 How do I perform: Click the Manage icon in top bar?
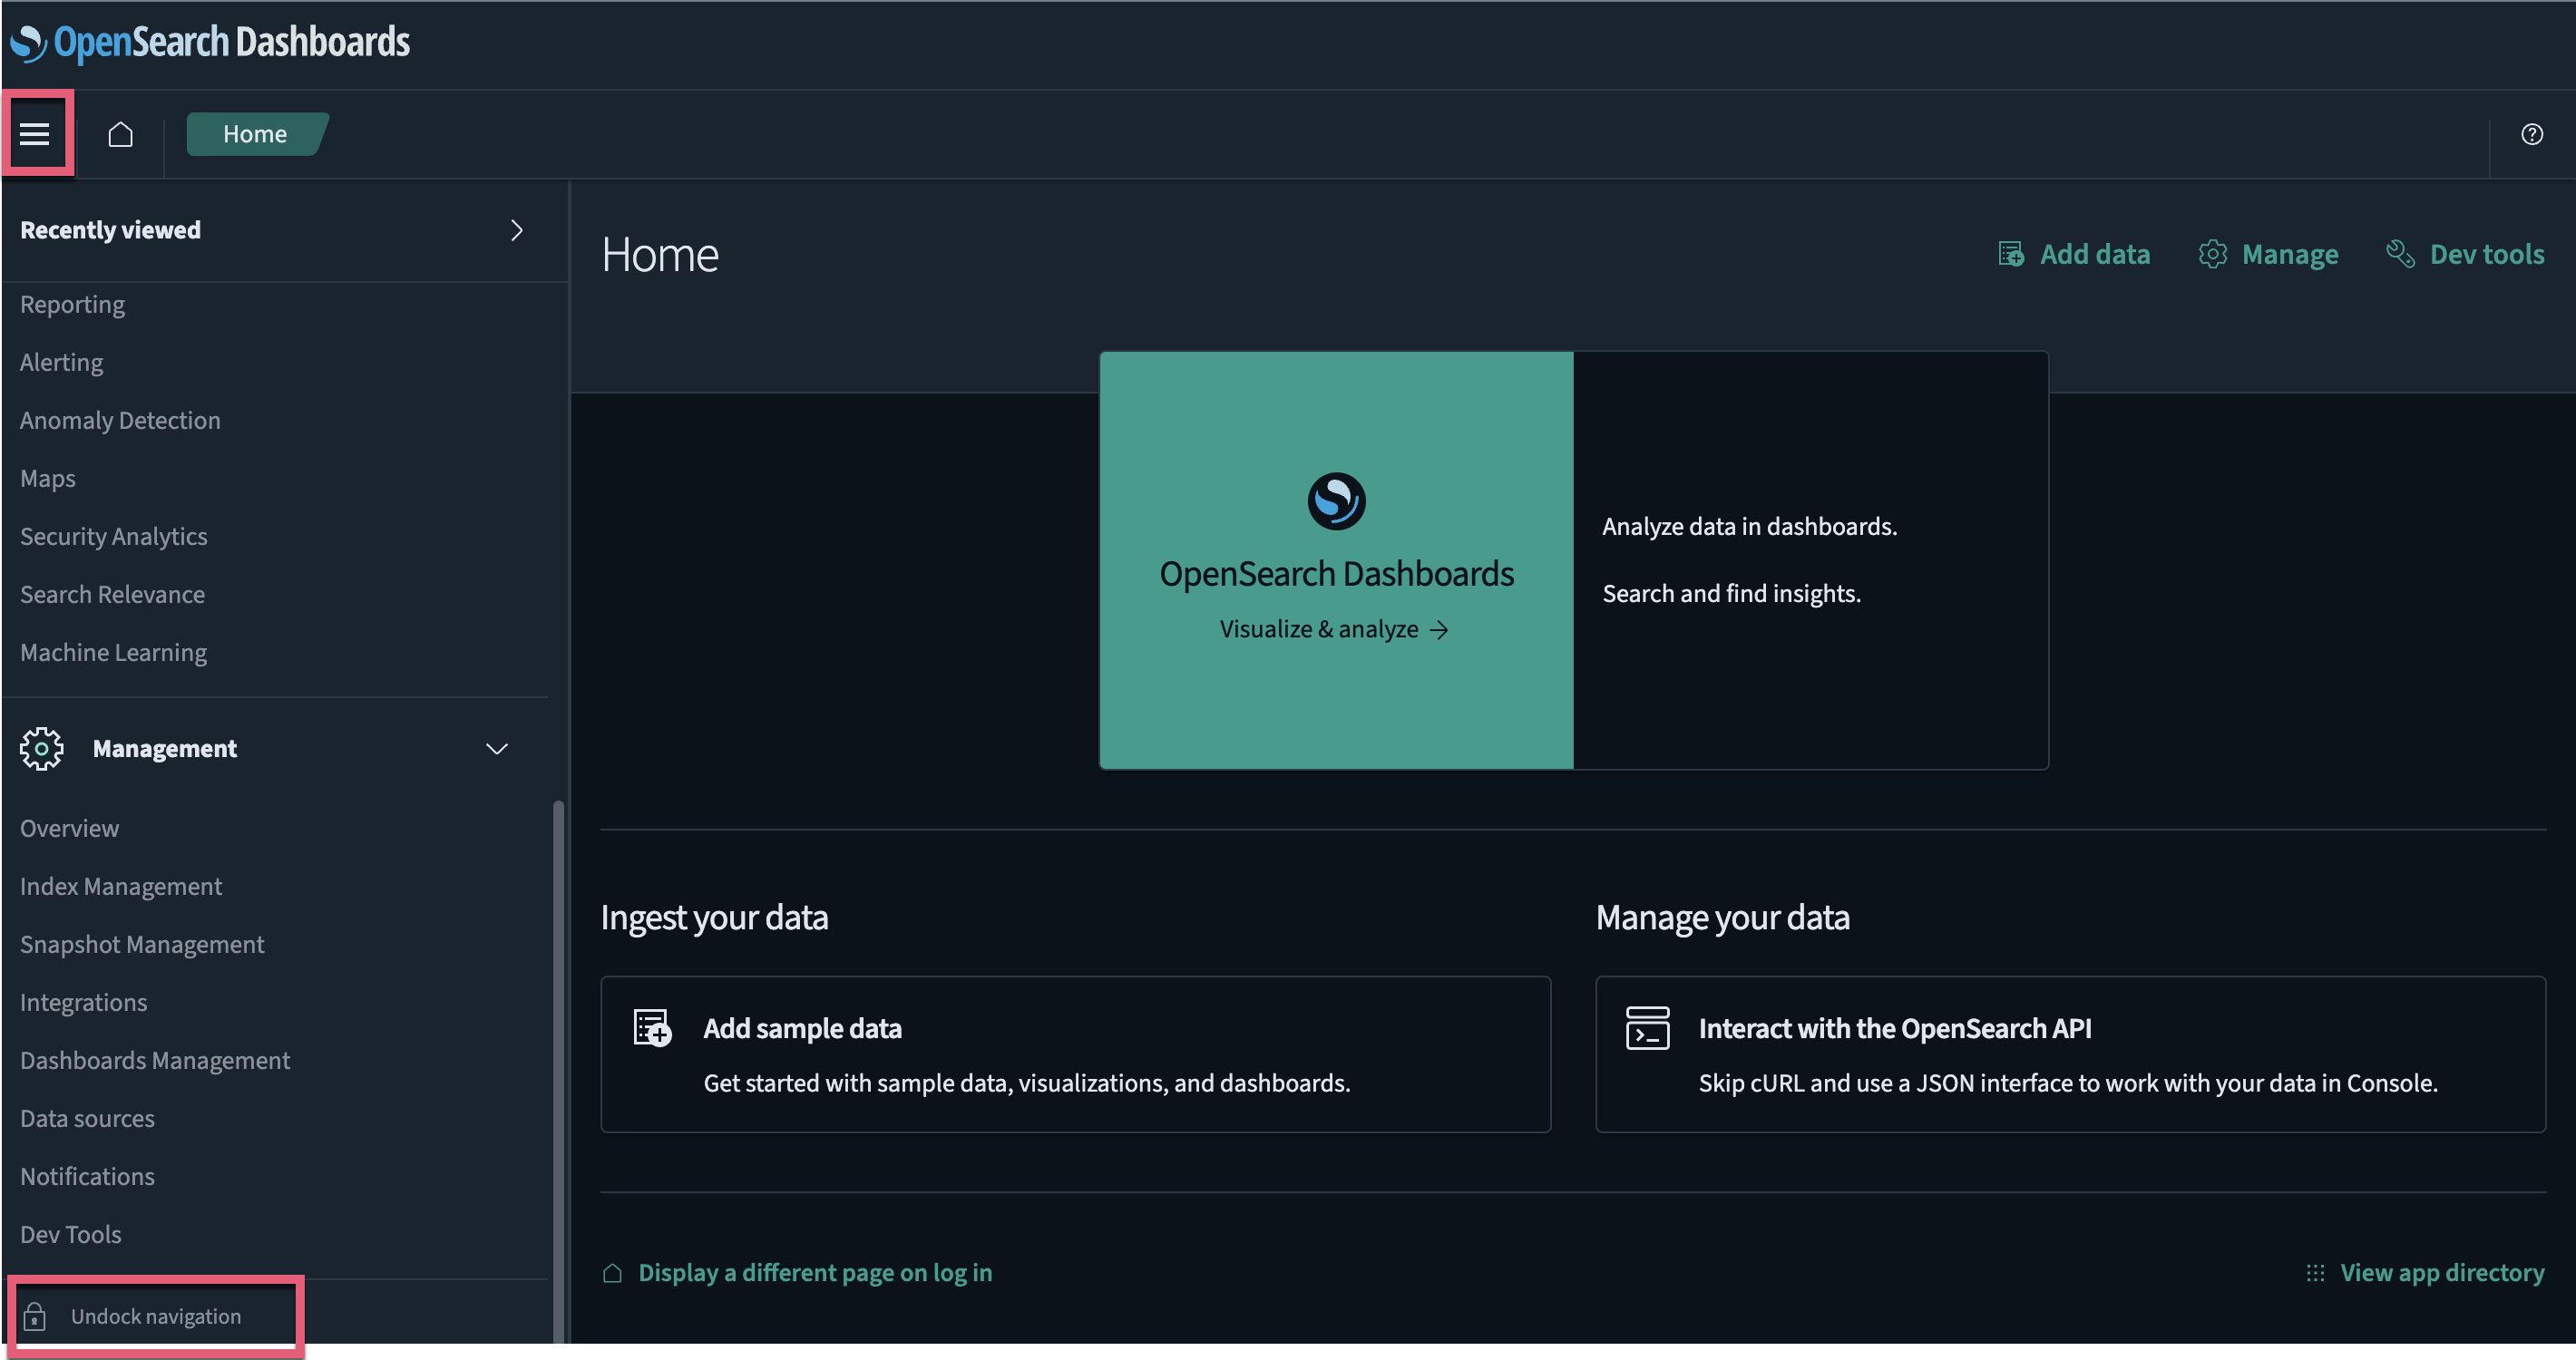click(2211, 252)
